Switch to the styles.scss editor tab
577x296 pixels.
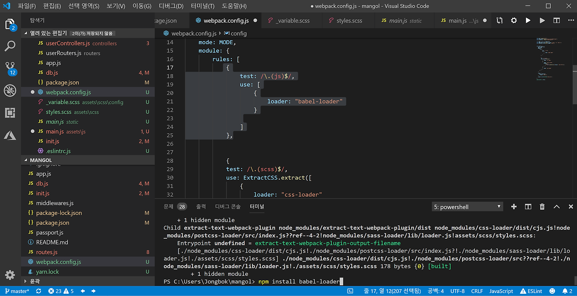point(348,20)
